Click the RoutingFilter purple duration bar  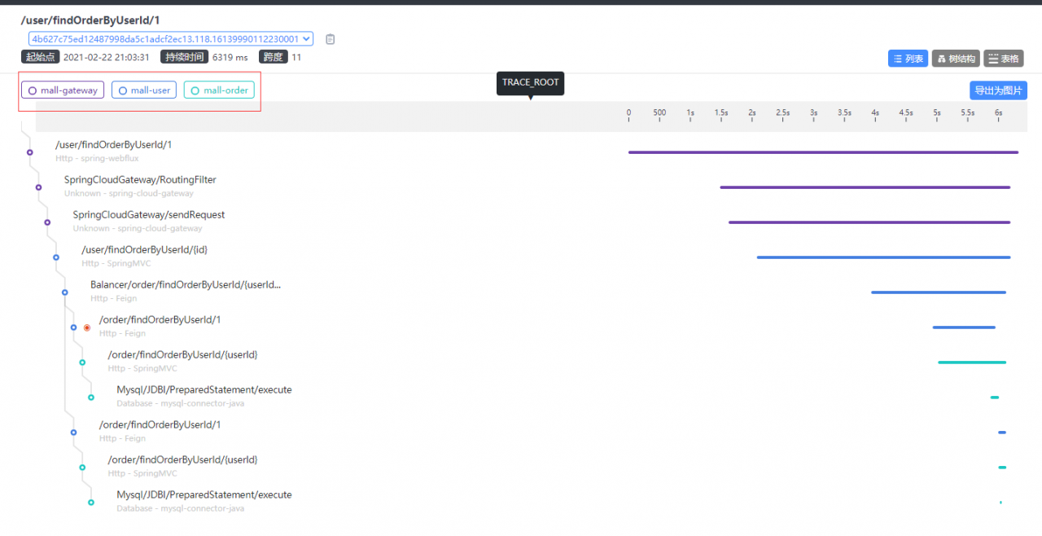[x=865, y=187]
